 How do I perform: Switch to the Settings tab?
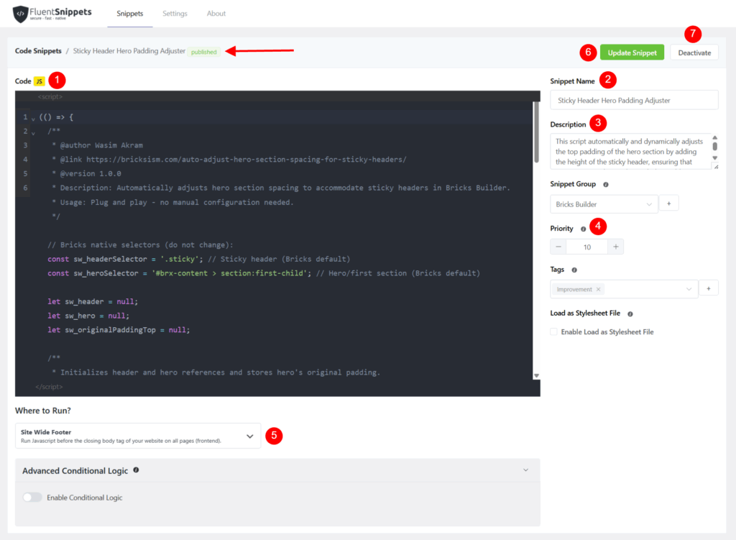pyautogui.click(x=175, y=14)
